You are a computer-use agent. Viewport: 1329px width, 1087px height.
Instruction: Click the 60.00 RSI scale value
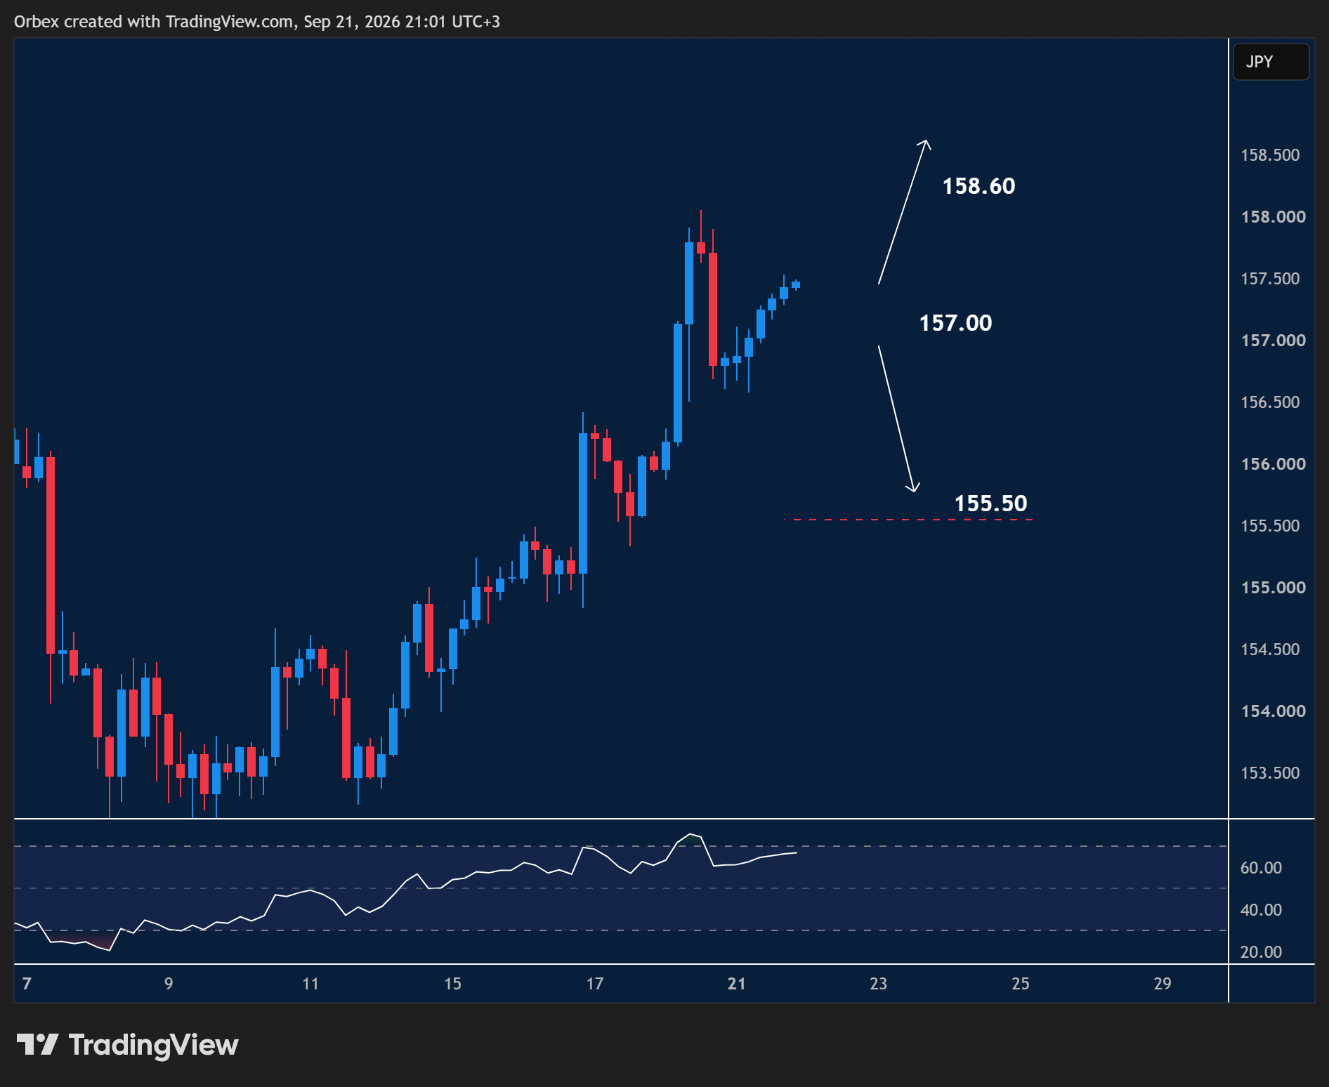coord(1261,868)
